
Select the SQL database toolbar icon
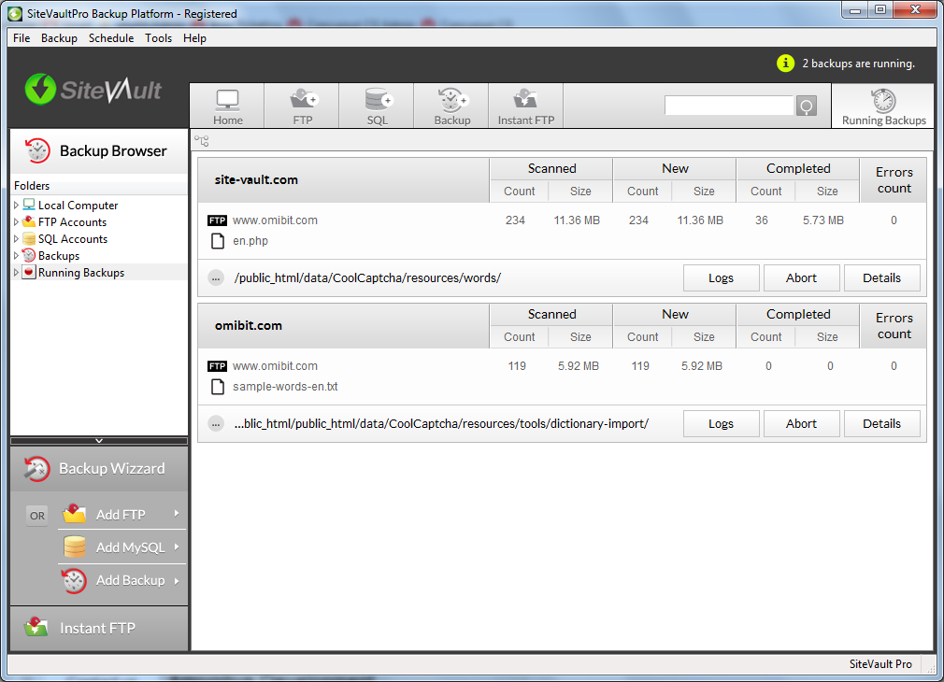[377, 107]
